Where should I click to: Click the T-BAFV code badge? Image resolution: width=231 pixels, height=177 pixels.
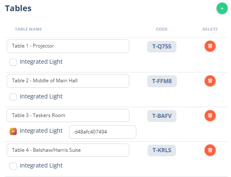(162, 116)
